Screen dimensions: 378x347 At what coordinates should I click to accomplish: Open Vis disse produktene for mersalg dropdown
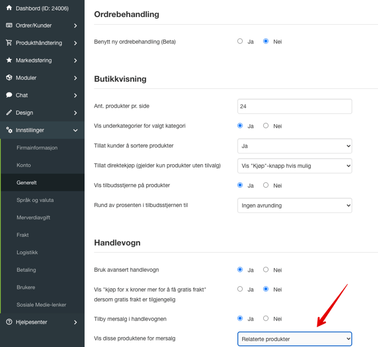tap(294, 339)
